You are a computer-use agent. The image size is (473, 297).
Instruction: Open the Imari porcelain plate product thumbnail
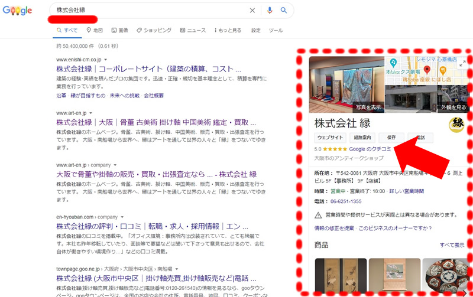[x=446, y=275]
